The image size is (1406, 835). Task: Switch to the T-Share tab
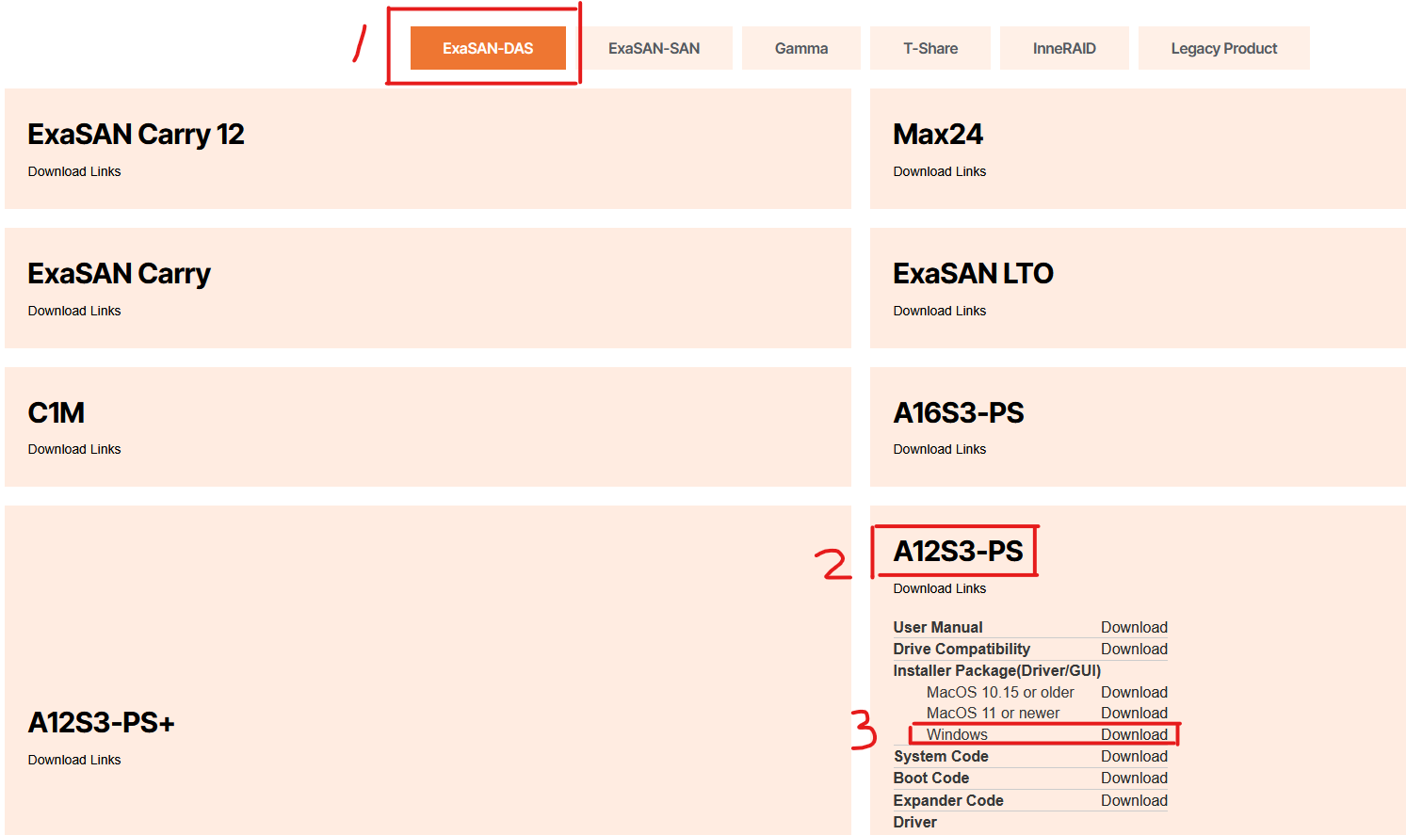[x=929, y=48]
